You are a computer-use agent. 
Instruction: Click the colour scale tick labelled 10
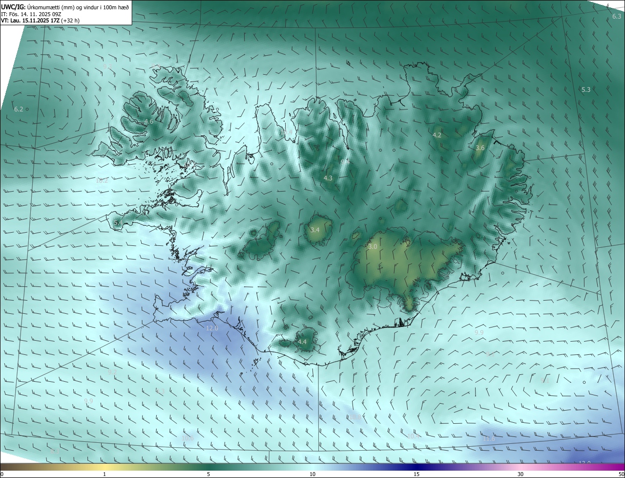312,474
